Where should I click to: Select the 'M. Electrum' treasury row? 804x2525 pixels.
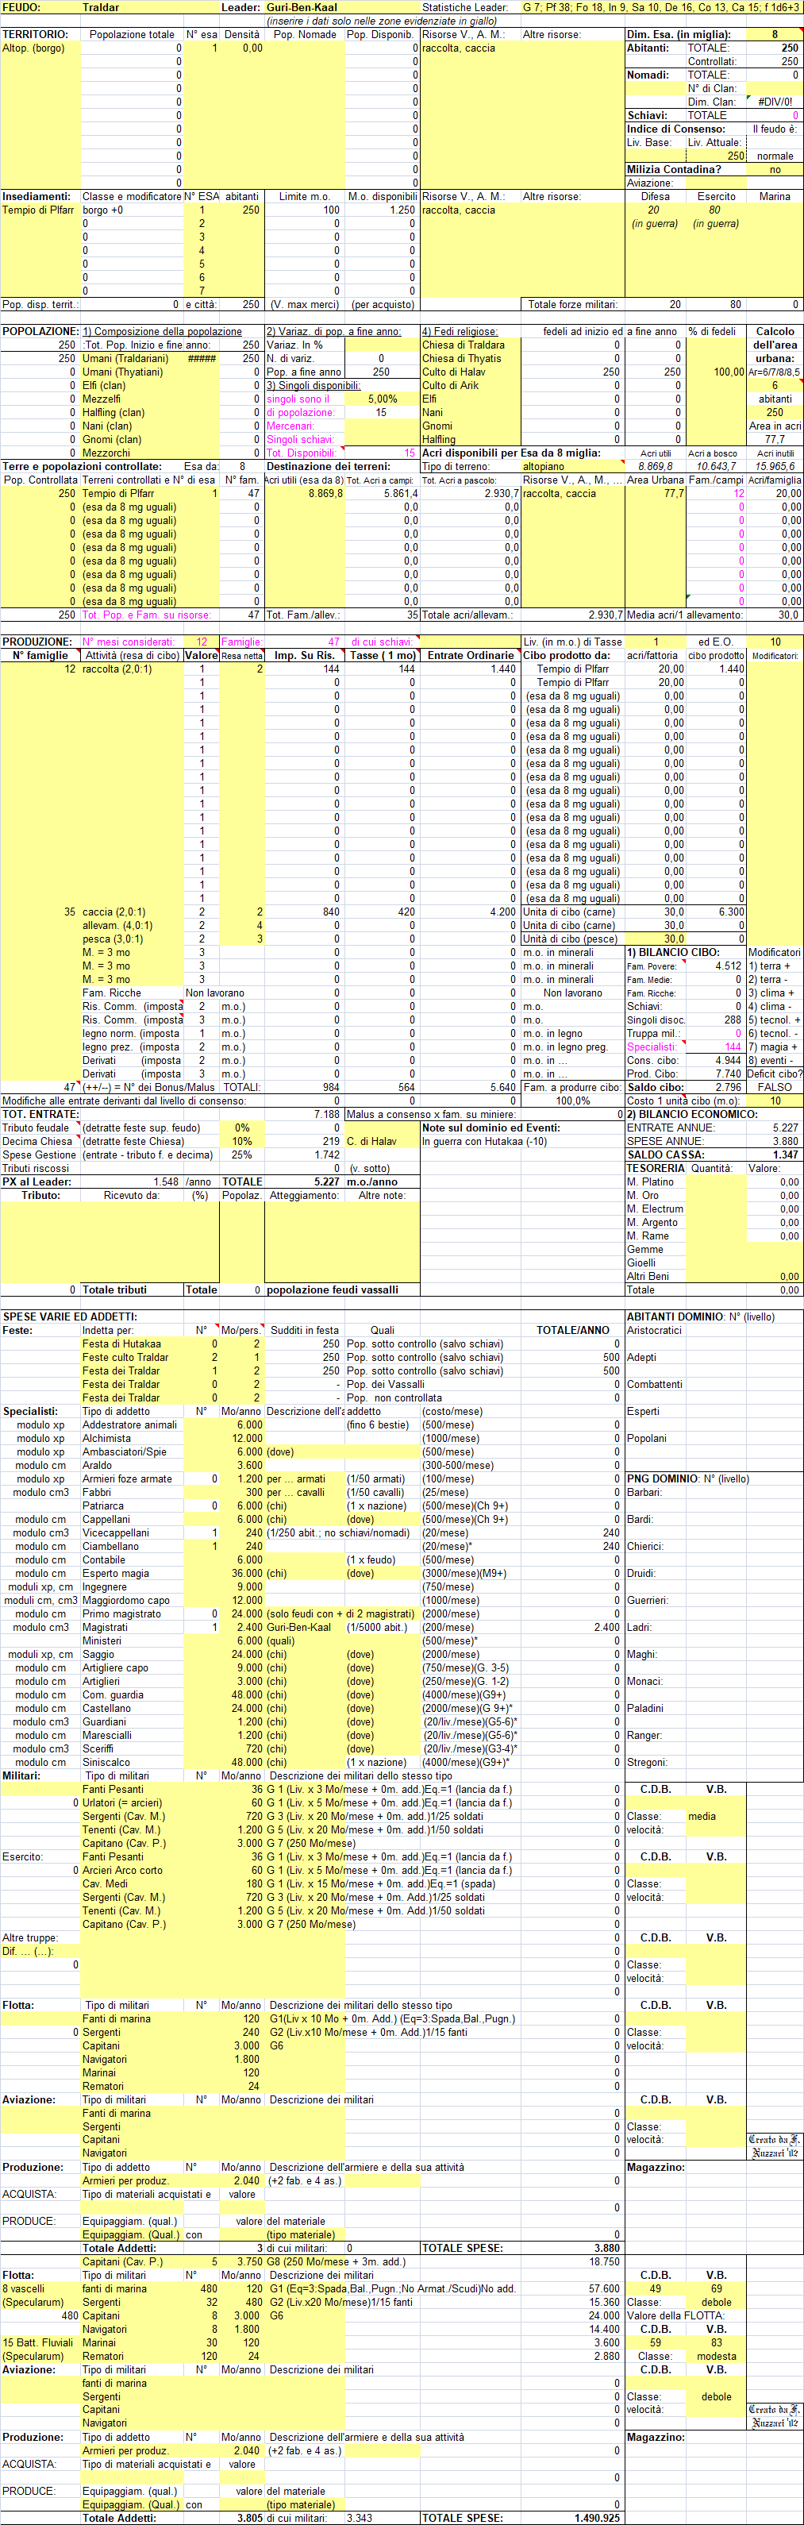[x=655, y=1209]
